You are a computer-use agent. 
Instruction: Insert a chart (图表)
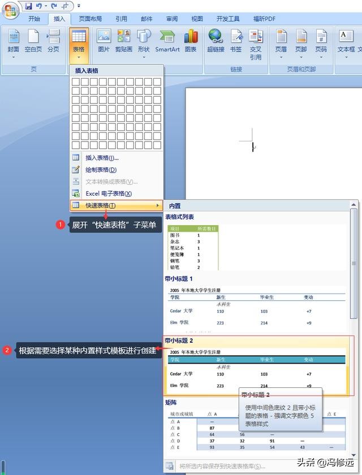(191, 41)
